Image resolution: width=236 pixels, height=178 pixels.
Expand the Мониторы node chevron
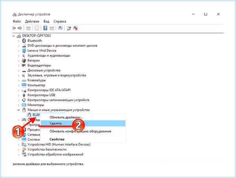pos(18,105)
